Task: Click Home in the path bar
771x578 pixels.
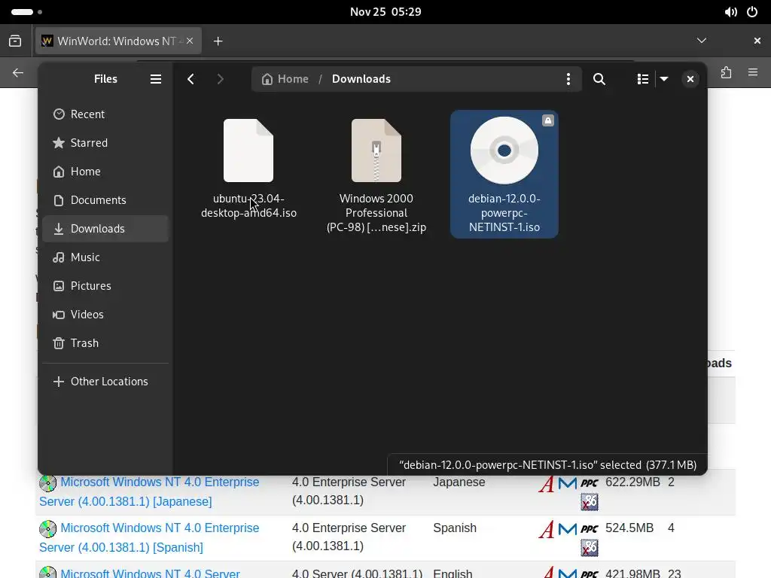Action: coord(285,79)
